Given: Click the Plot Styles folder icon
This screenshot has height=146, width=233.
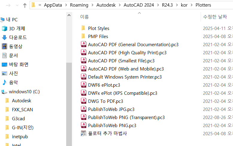Looking at the screenshot, I should [83, 28].
